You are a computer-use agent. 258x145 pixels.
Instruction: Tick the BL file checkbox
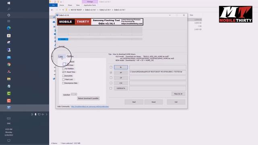[111, 67]
